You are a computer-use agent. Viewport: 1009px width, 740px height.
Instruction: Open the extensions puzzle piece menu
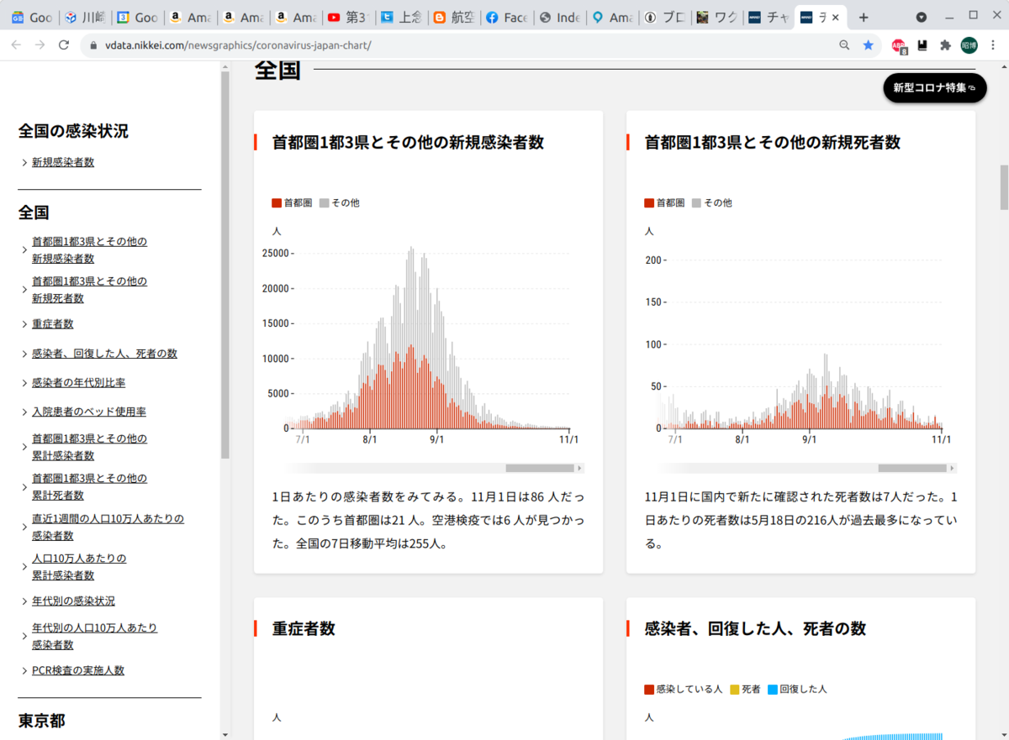point(945,45)
